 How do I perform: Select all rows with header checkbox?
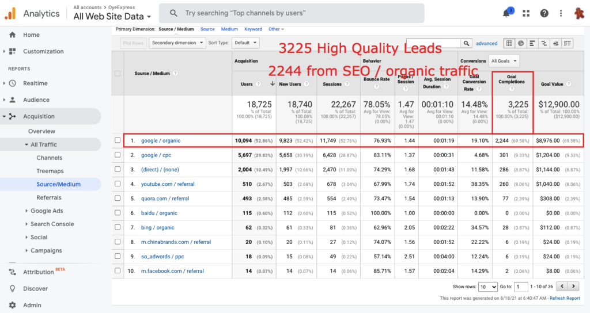pos(118,73)
